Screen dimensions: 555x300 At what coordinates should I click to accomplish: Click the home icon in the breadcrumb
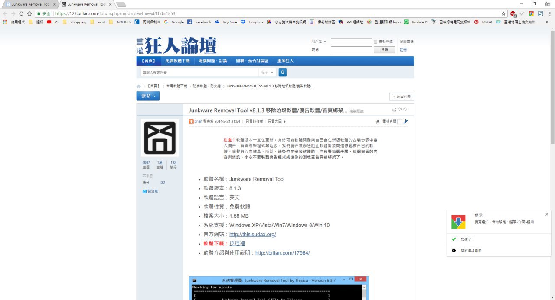point(139,87)
